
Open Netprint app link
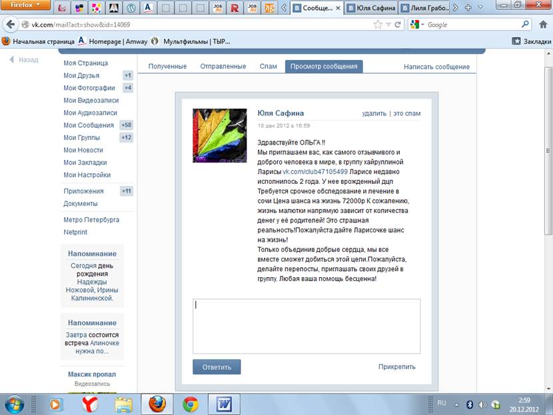pyautogui.click(x=75, y=232)
